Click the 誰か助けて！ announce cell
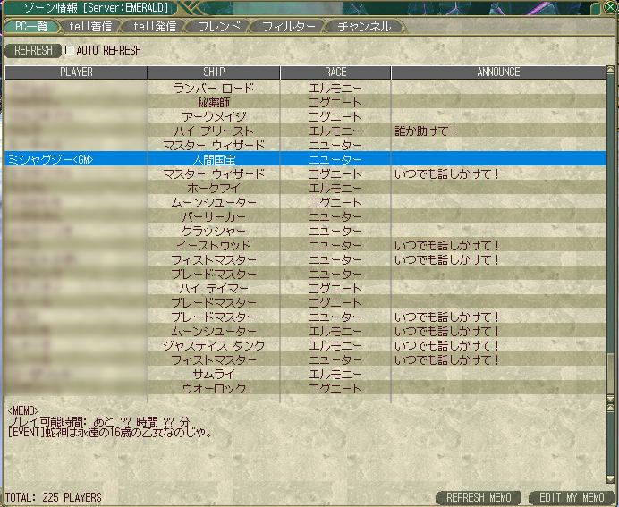This screenshot has width=619, height=507. pos(498,131)
